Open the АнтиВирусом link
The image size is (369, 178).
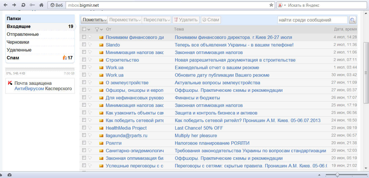tap(29, 89)
